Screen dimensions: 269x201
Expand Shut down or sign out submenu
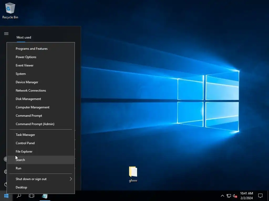[x=41, y=179]
